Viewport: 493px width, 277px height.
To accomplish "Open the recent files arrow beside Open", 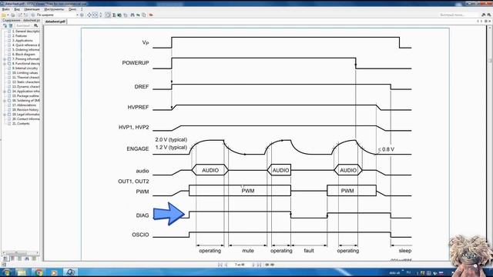I will (x=8, y=15).
